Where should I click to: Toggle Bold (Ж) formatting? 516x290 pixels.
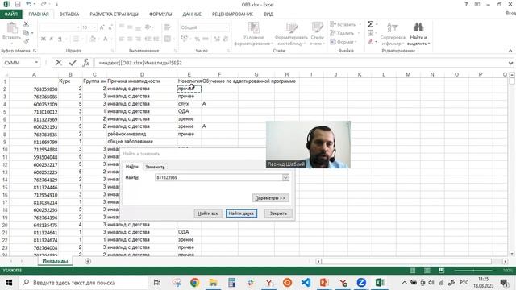tap(43, 39)
